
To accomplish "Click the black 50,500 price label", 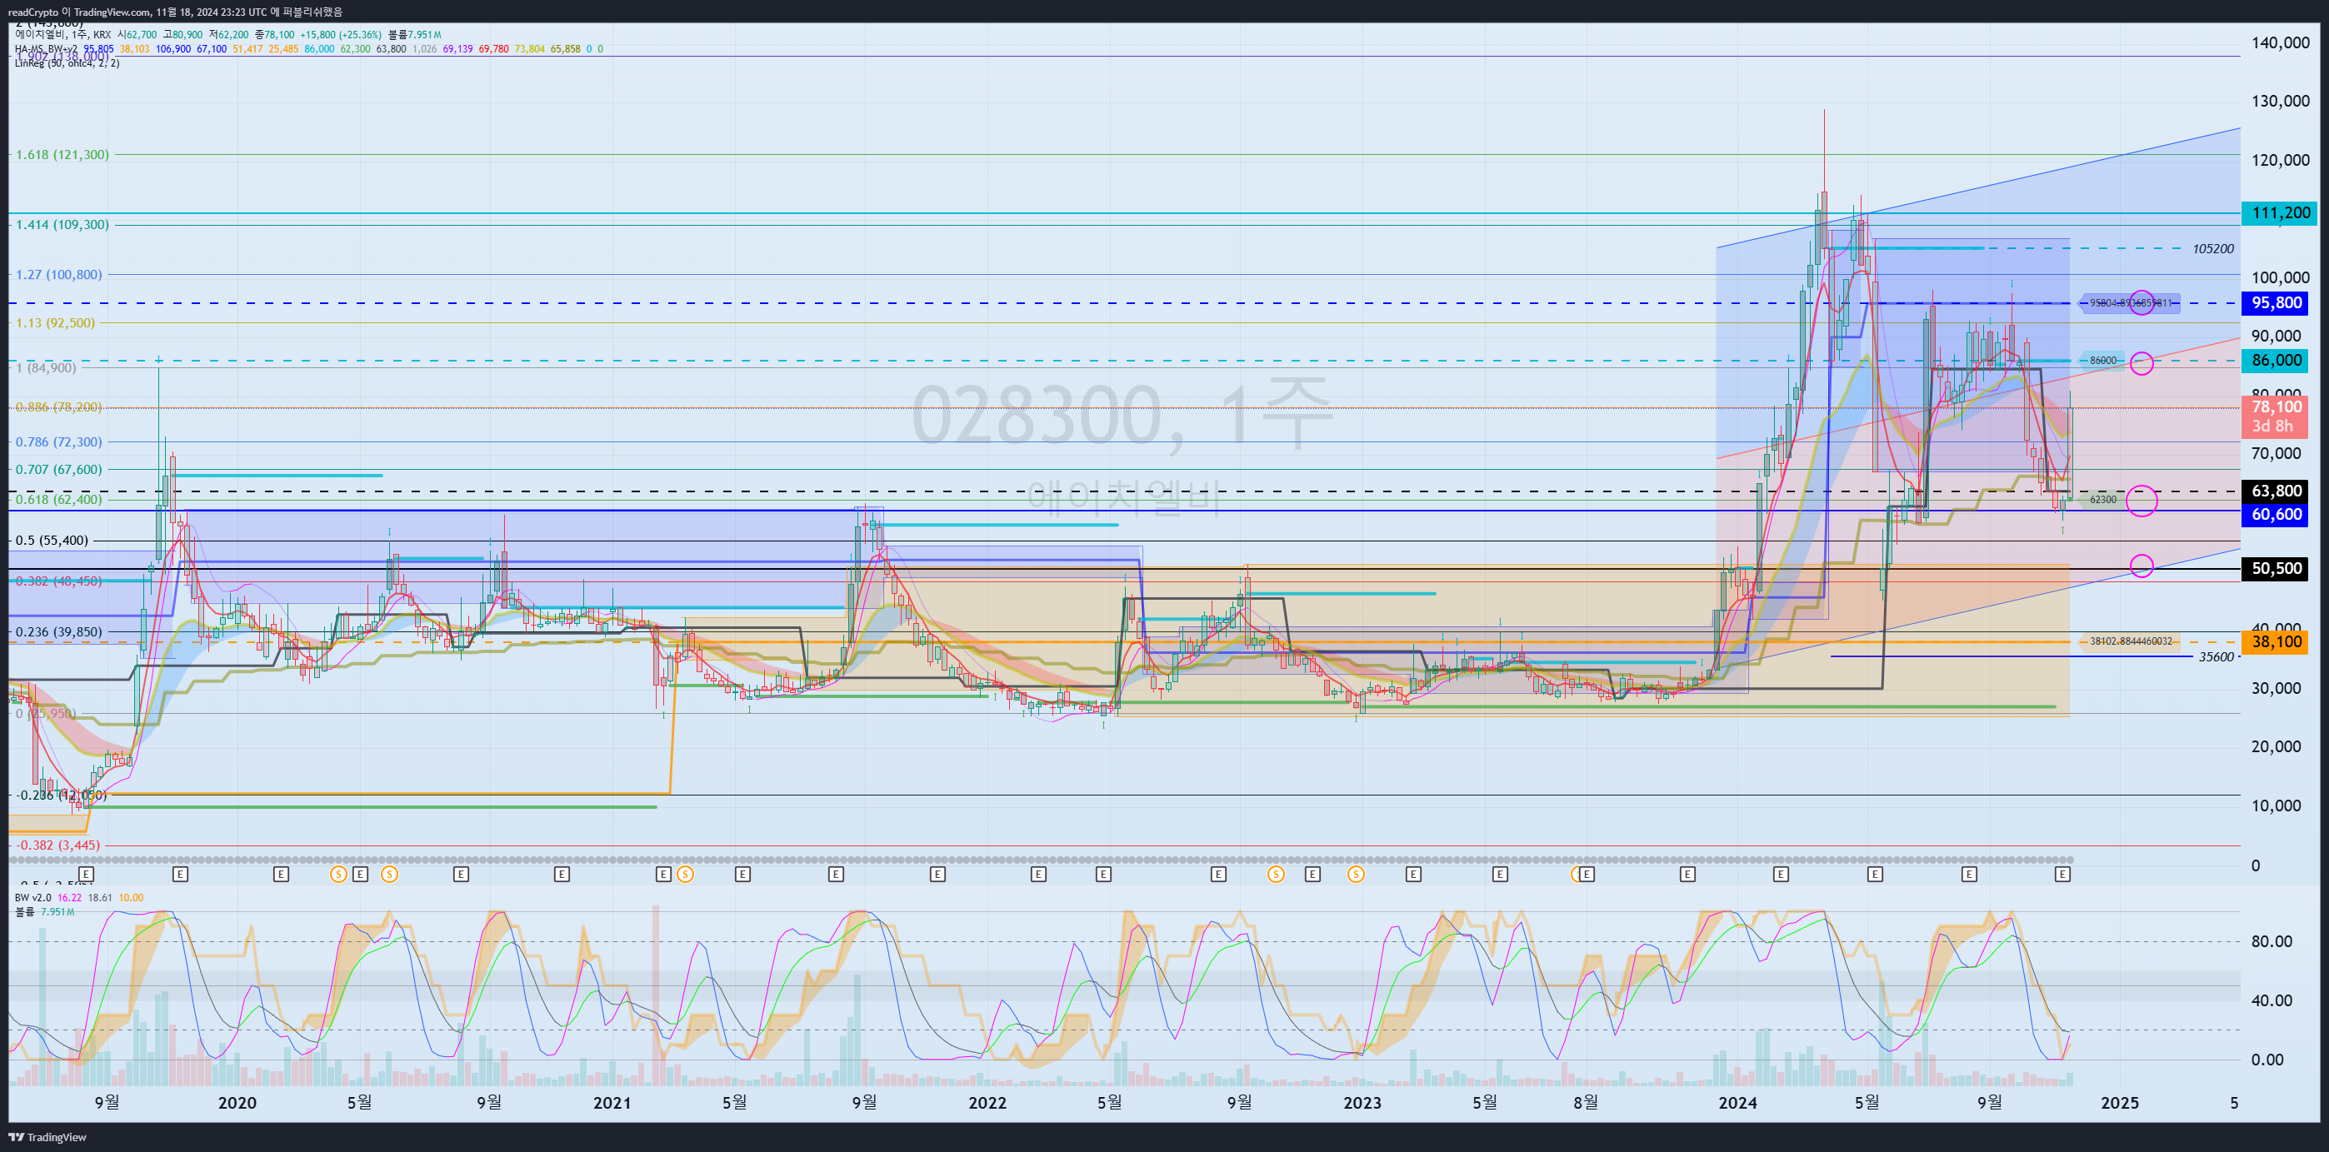I will click(2275, 568).
